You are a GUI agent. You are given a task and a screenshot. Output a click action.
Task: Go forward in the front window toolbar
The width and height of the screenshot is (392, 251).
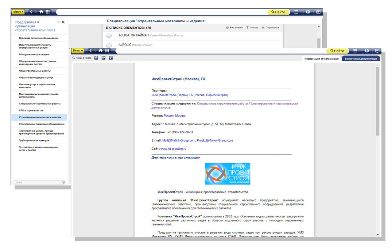point(95,51)
